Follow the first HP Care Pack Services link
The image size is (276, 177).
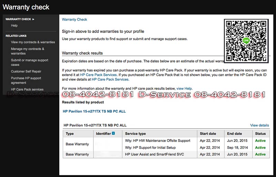(x=98, y=75)
